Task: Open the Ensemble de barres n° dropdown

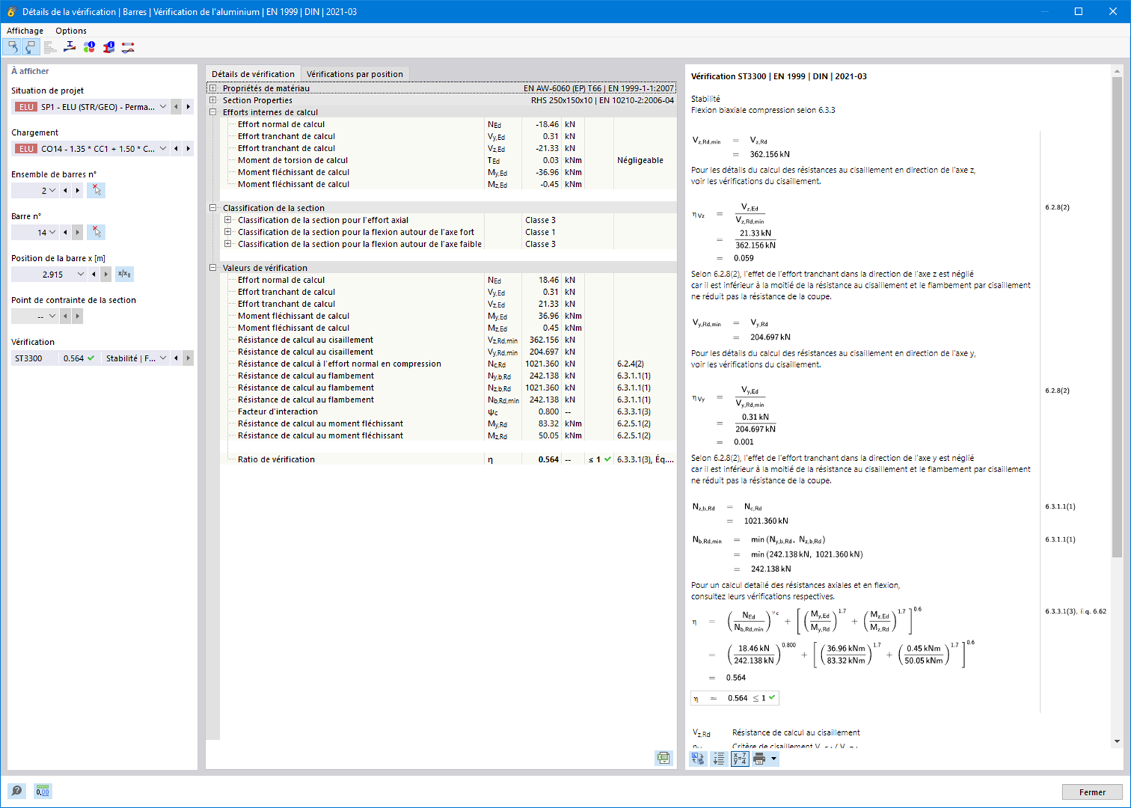Action: point(52,190)
